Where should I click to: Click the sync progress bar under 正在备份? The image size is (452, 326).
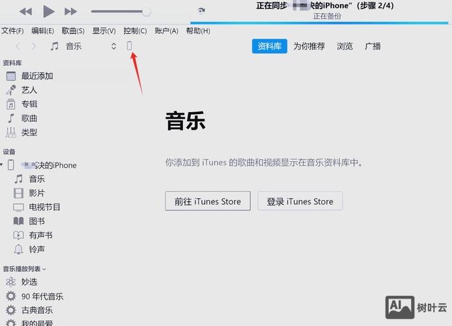(x=319, y=23)
